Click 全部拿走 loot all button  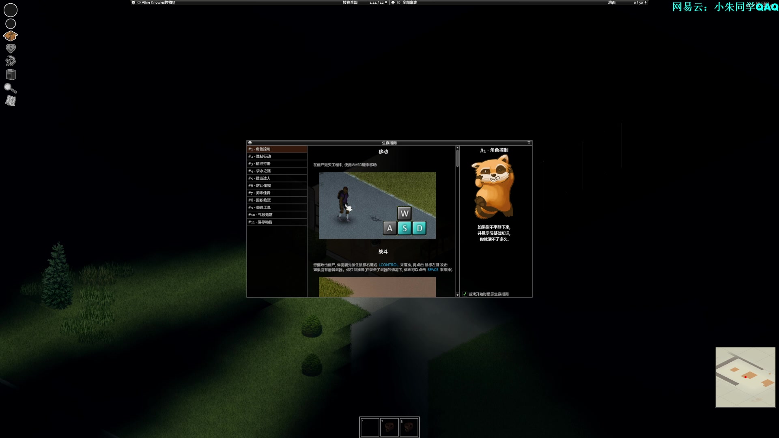click(x=410, y=2)
